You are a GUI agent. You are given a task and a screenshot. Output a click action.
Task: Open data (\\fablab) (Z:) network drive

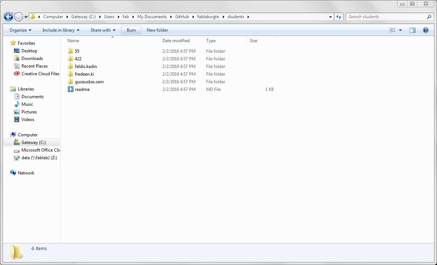coord(39,158)
